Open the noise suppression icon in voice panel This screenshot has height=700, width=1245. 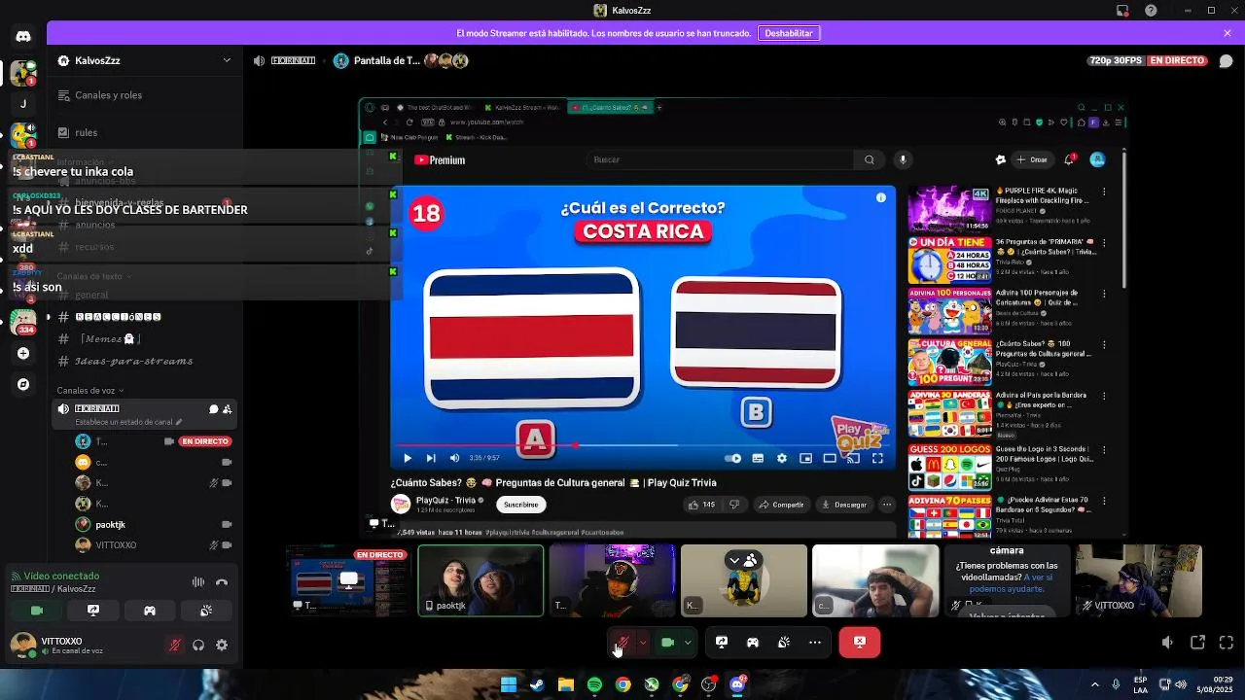click(x=198, y=582)
